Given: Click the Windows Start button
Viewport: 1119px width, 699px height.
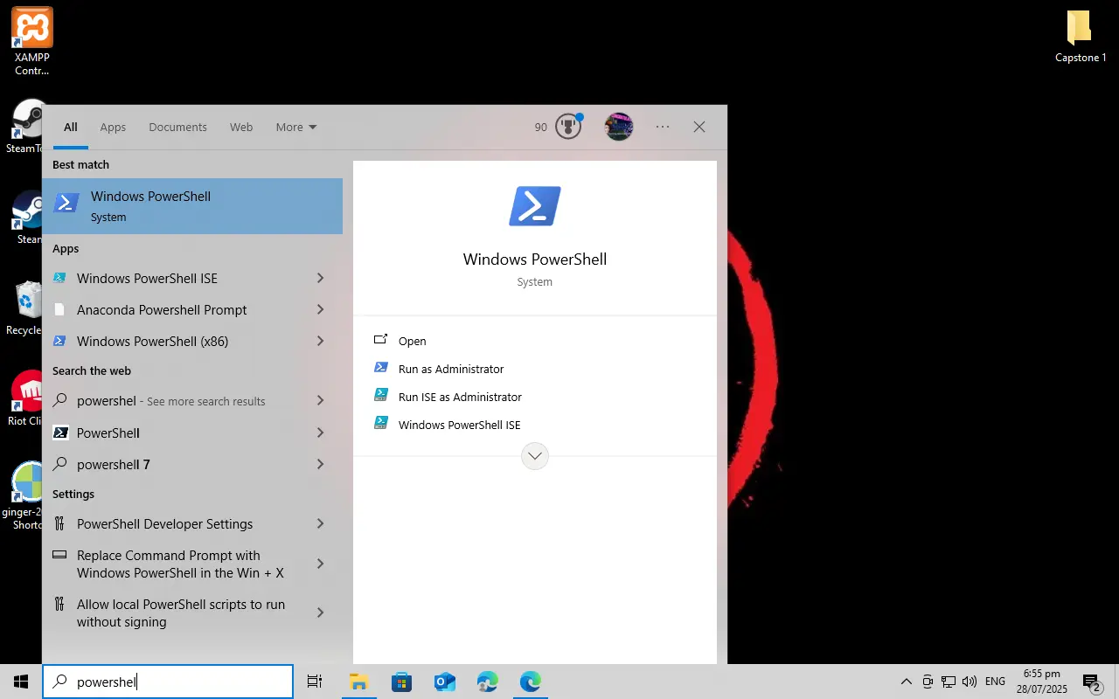Looking at the screenshot, I should pyautogui.click(x=21, y=682).
